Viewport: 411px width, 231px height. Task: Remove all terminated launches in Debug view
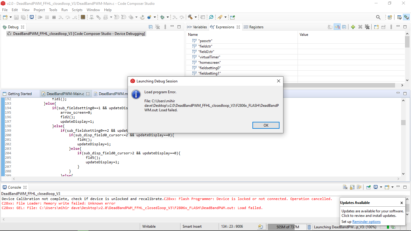[158, 27]
